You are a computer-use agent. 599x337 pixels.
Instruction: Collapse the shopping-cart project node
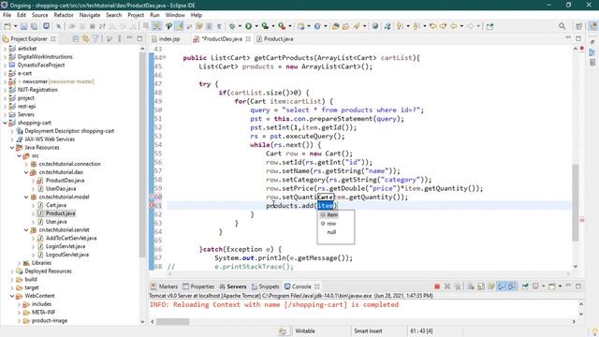coord(5,123)
